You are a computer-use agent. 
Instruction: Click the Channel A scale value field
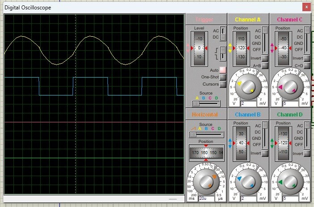point(249,103)
